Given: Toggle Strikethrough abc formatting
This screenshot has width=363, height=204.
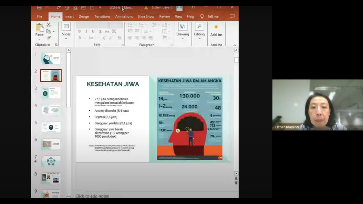Looking at the screenshot, I should [107, 31].
